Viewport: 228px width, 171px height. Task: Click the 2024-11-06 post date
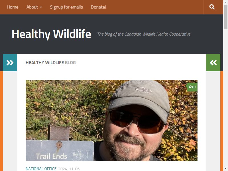tap(69, 169)
